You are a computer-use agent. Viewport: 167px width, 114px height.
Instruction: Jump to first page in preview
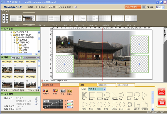point(4,19)
